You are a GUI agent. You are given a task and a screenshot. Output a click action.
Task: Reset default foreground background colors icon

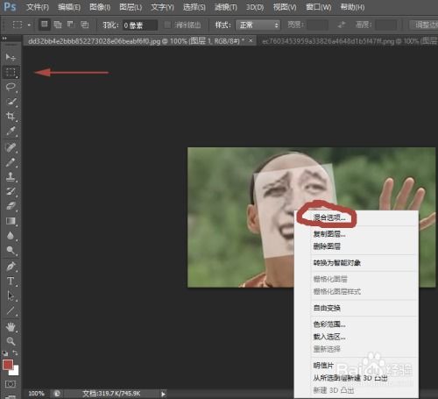click(5, 353)
